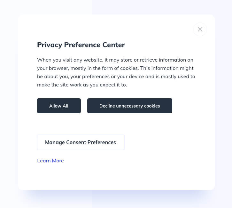Click the text line starting "be about you"

click(x=116, y=77)
